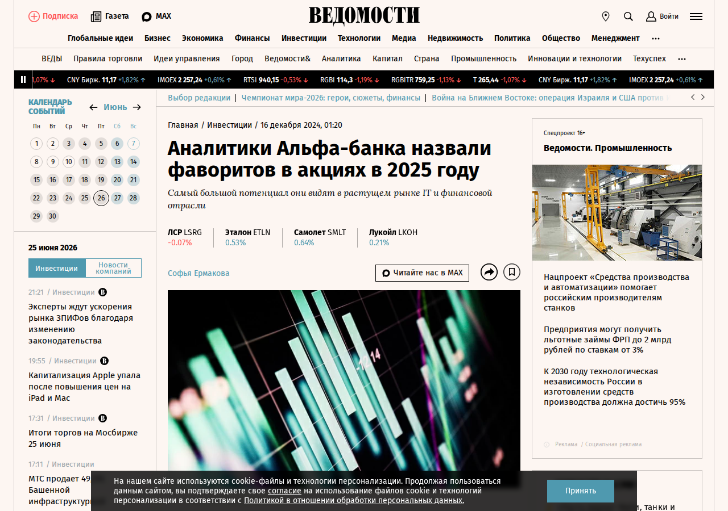728x511 pixels.
Task: Click Vedomosti badge next to 17:31 news
Action: 103,418
